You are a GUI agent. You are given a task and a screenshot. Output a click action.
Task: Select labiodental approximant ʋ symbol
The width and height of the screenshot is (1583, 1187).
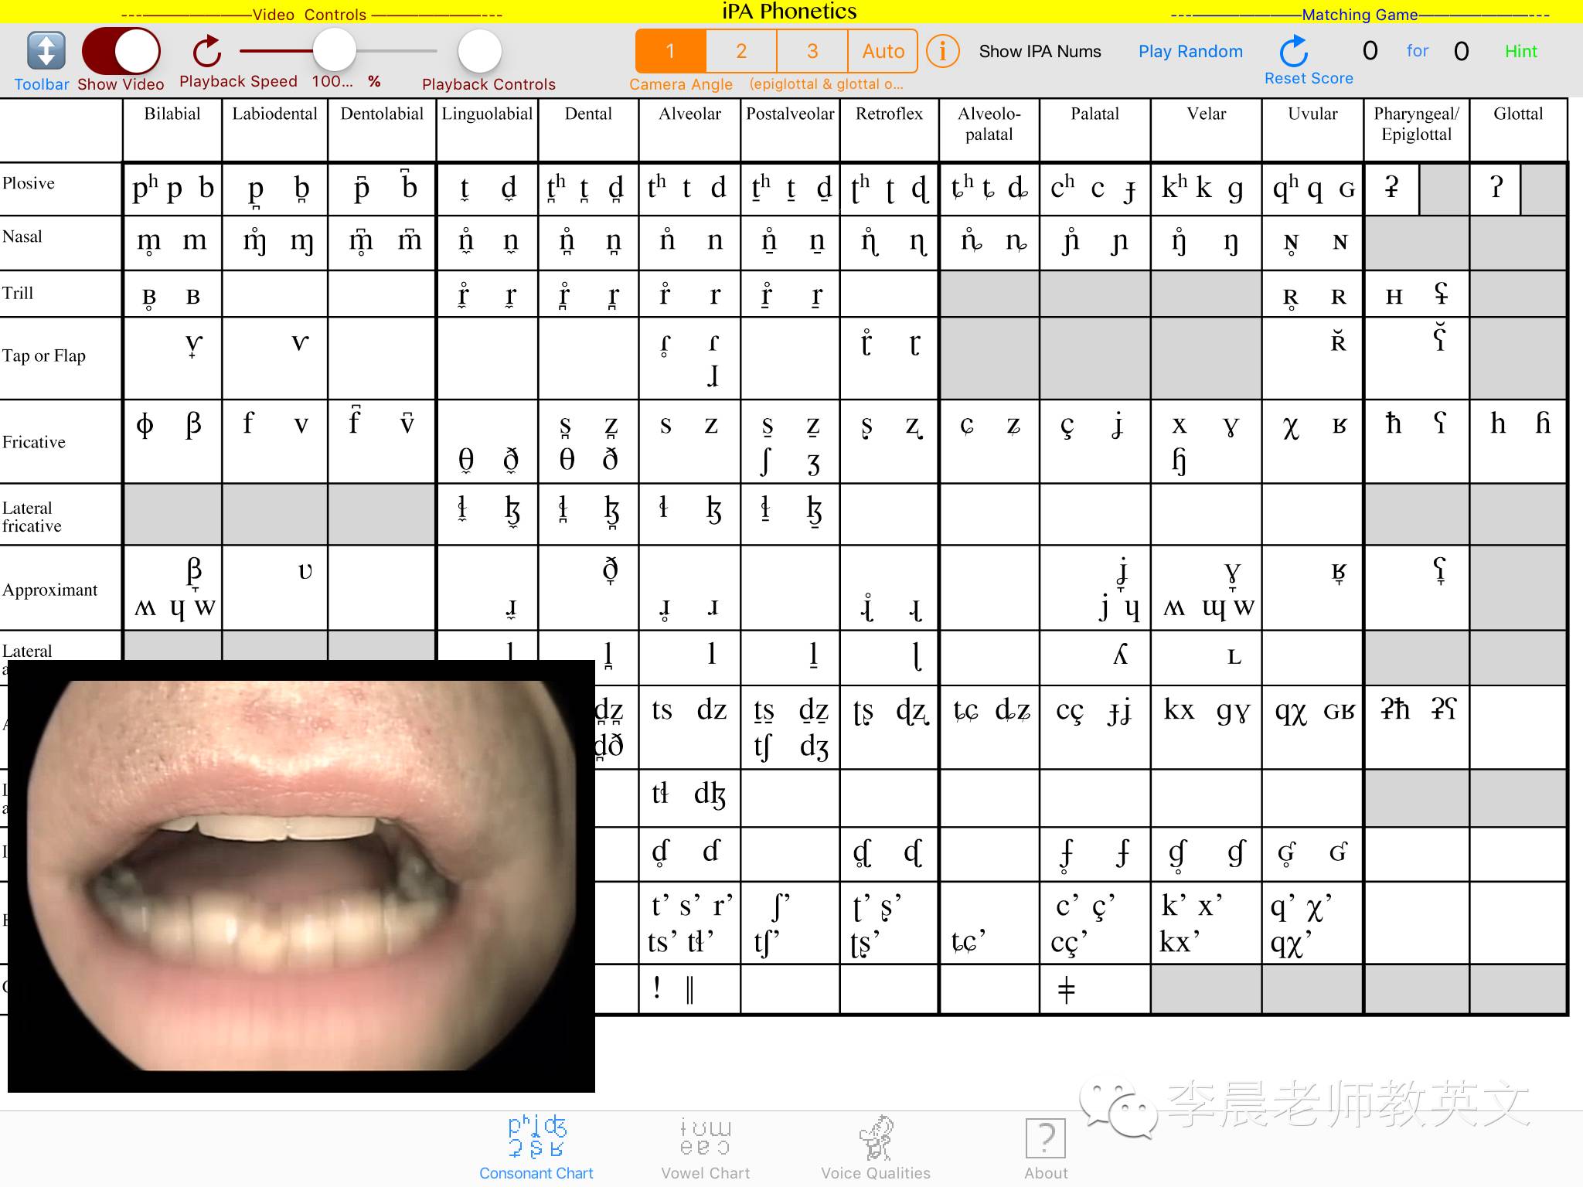coord(305,571)
